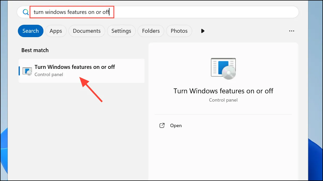This screenshot has height=181, width=323.
Task: Show more filter tabs with play arrow
Action: (203, 31)
